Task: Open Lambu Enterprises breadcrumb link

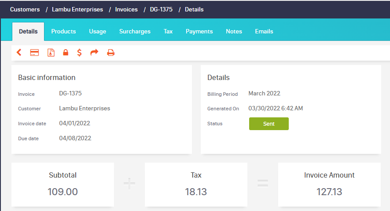Action: click(x=77, y=9)
